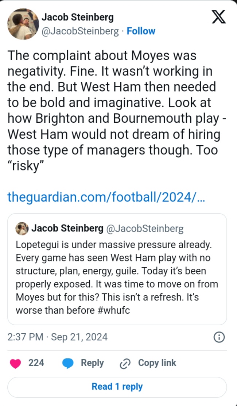Click the 224 likes count
The image size is (237, 406).
(x=36, y=363)
